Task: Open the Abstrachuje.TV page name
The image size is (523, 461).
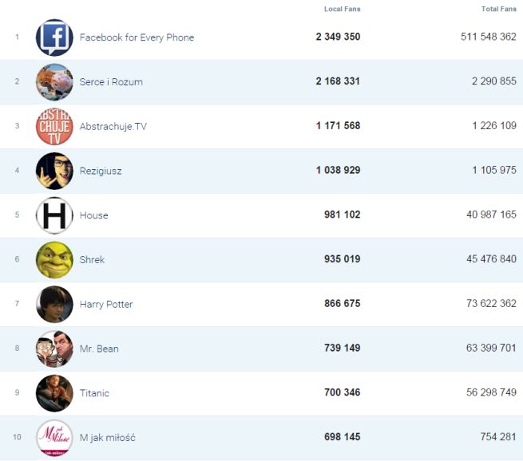Action: [x=113, y=126]
